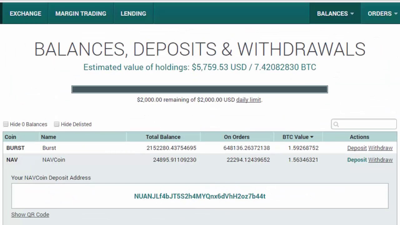
Task: Click the estimated value of holdings text
Action: (200, 67)
